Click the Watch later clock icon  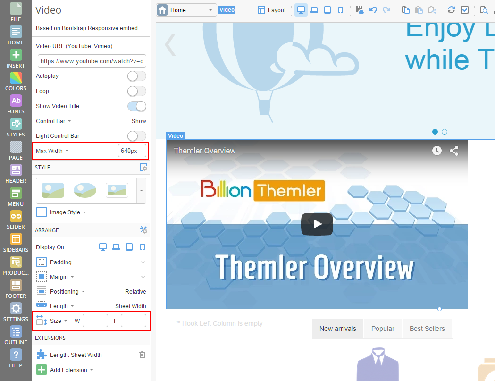click(437, 151)
